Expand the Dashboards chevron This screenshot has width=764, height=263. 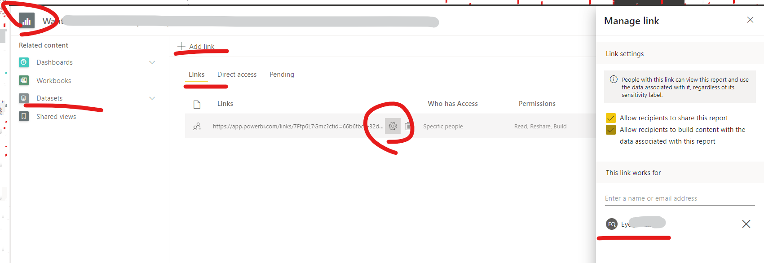click(x=152, y=62)
